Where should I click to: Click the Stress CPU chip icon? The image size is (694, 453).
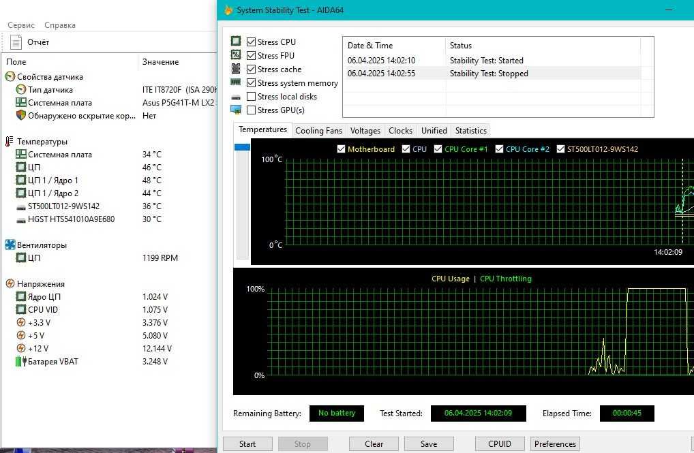coord(236,41)
